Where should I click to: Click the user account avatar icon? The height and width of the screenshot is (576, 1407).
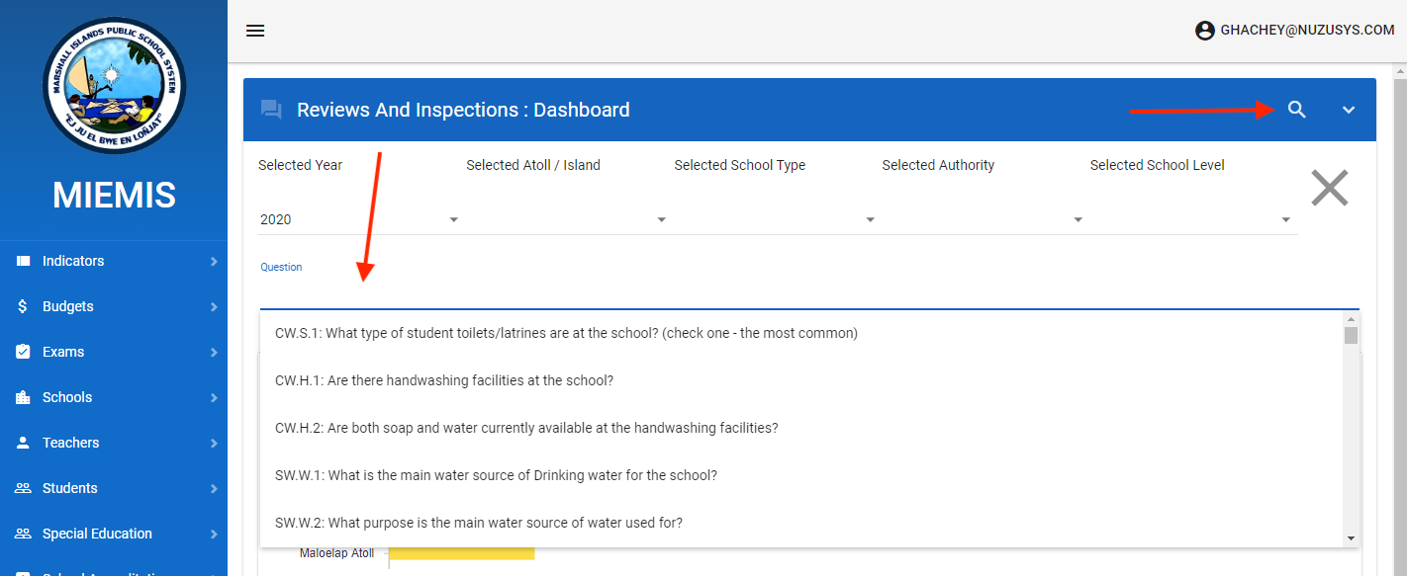[1204, 31]
